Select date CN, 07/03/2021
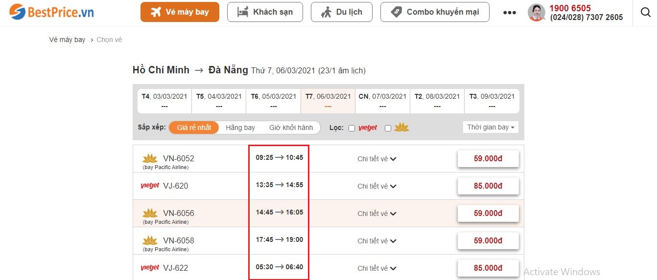 click(383, 101)
